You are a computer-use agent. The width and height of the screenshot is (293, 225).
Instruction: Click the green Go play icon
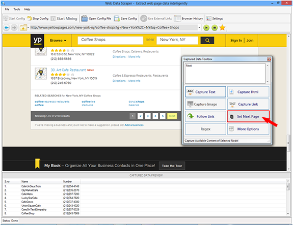tap(206, 28)
